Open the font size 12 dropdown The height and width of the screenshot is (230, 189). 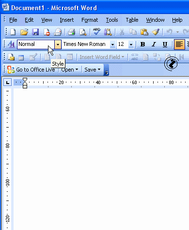(x=131, y=44)
